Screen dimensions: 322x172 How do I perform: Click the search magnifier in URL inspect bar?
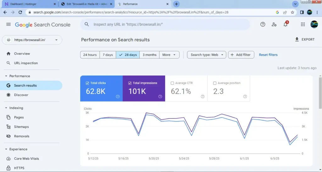87,24
